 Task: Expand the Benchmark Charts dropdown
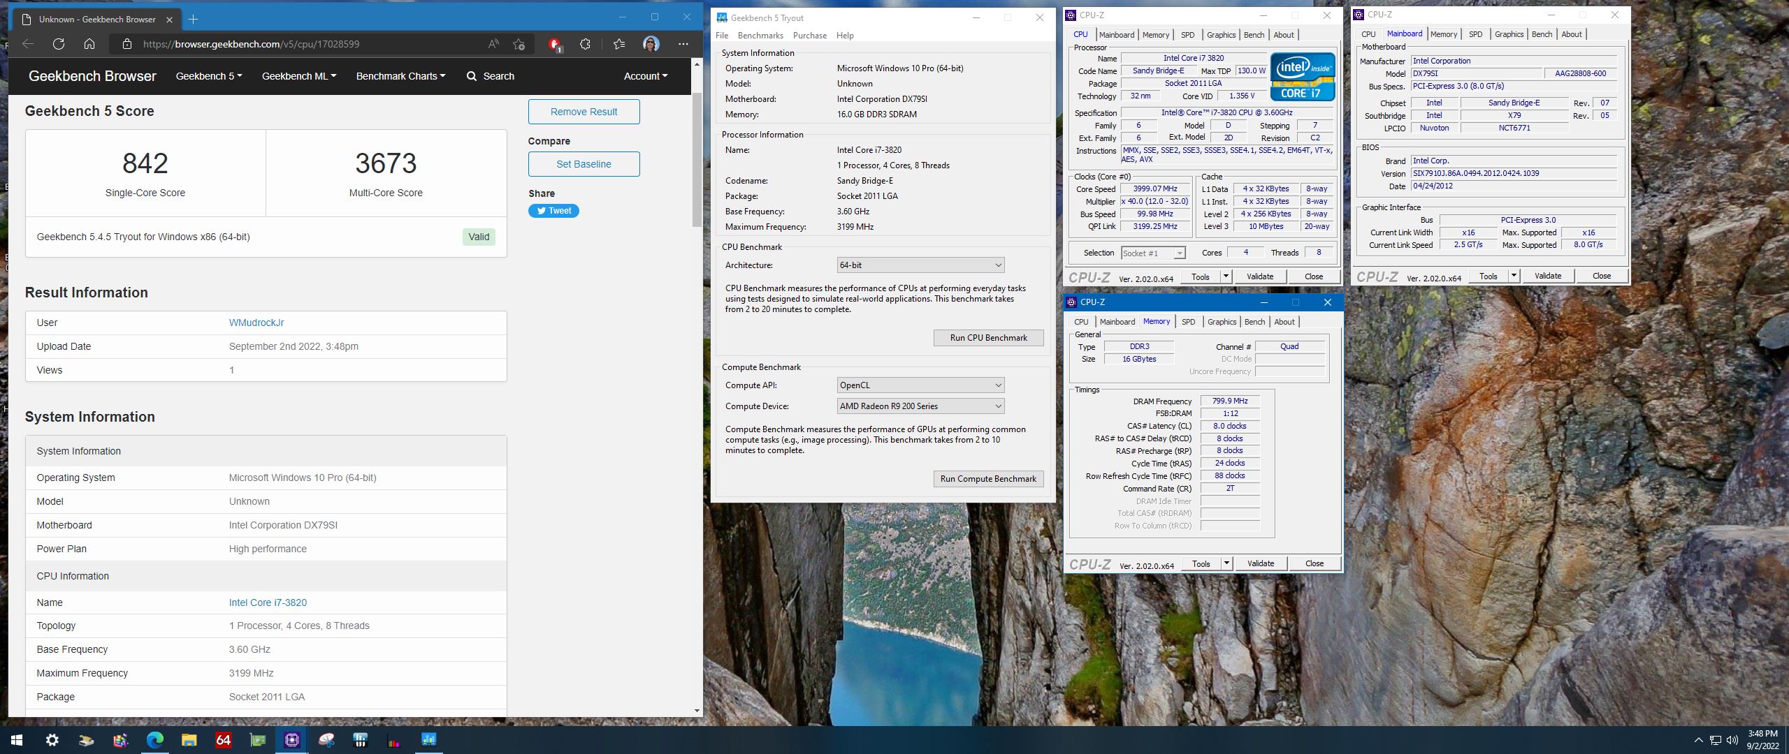(400, 76)
